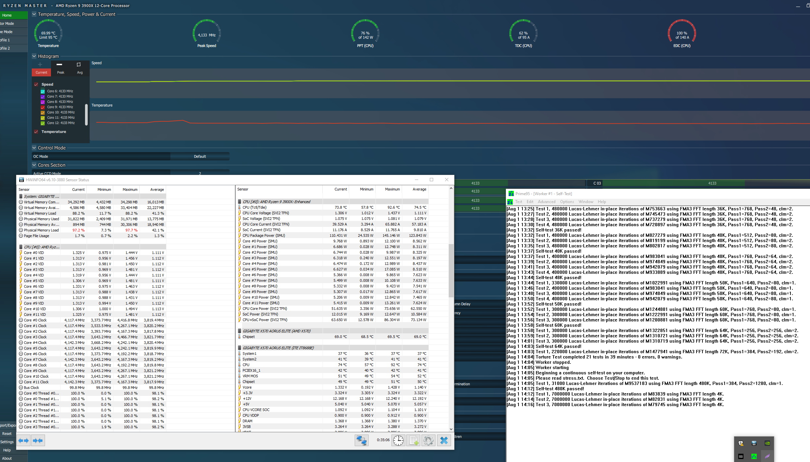Click HWiNFO blue X close sensors icon

point(444,441)
